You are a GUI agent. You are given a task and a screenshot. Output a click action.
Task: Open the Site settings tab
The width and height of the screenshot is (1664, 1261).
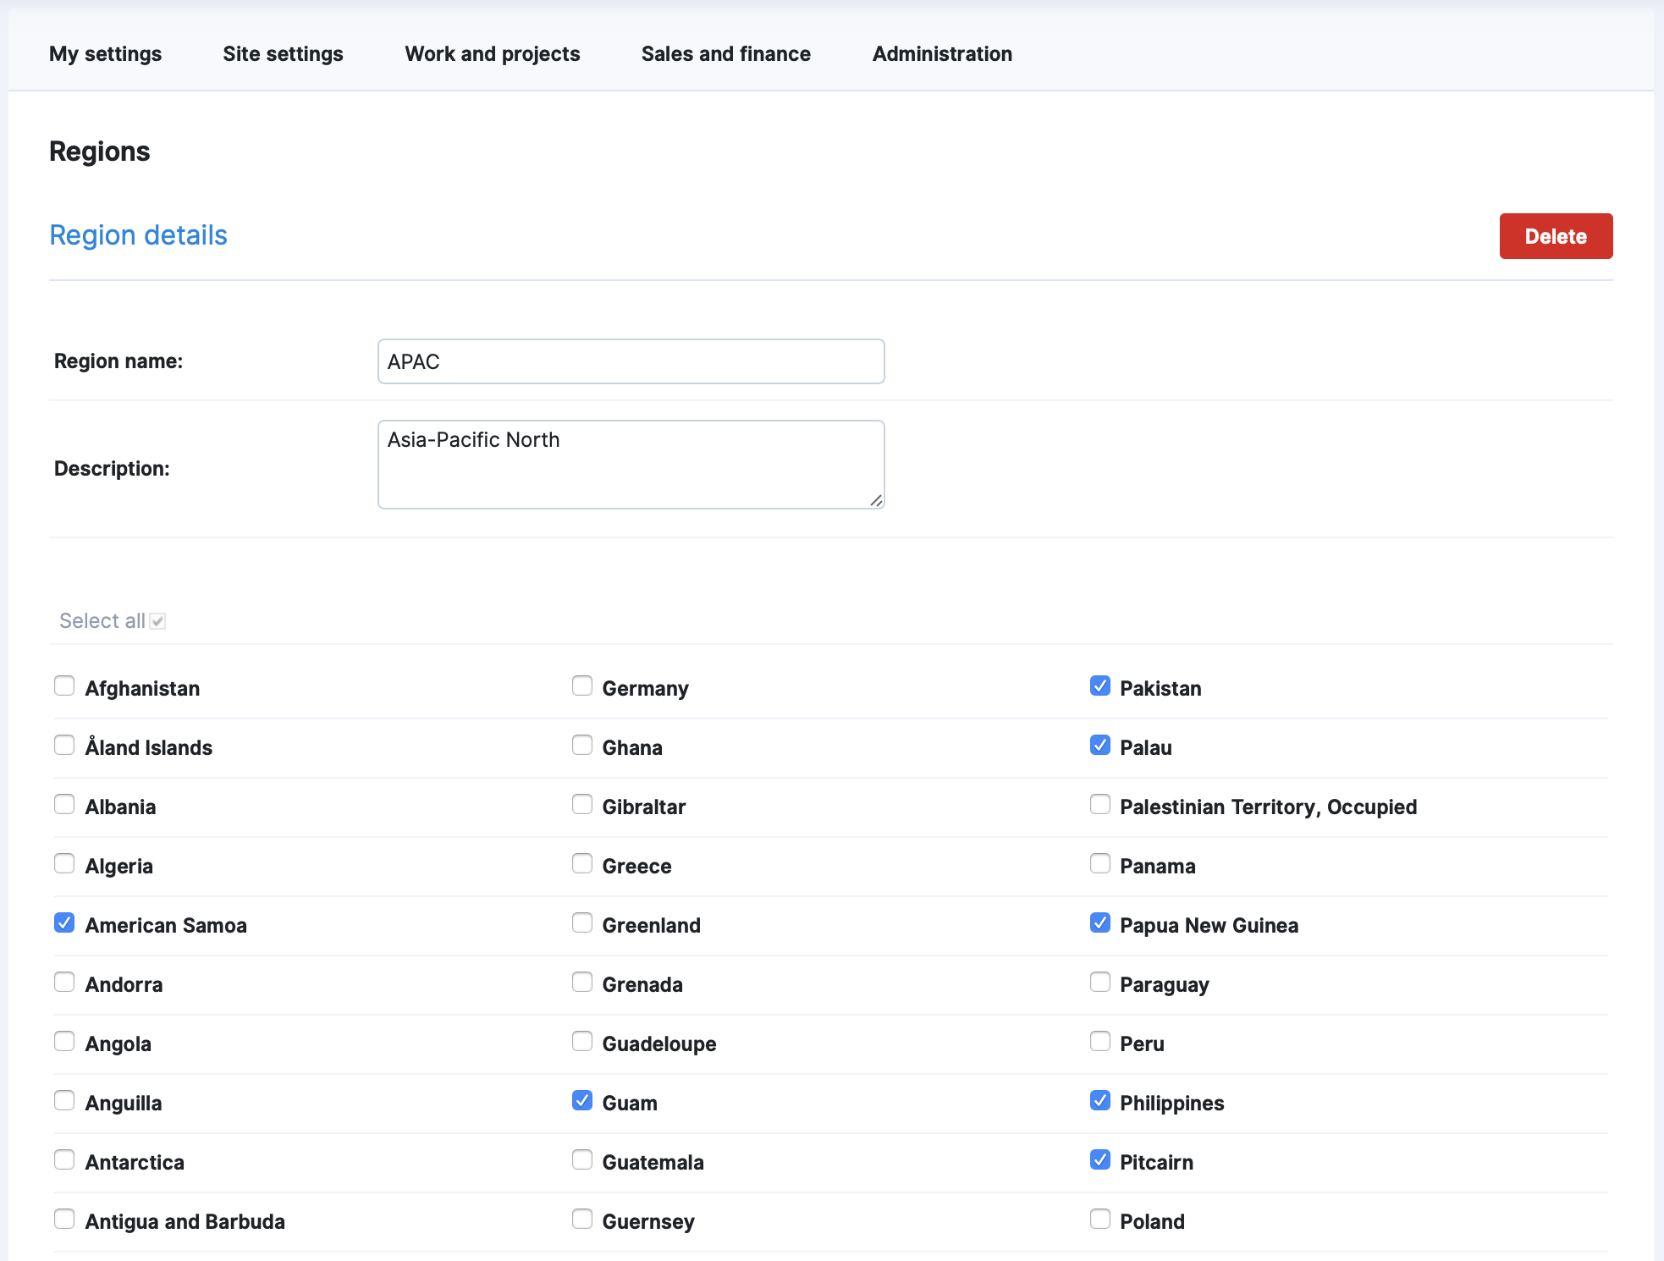[283, 53]
